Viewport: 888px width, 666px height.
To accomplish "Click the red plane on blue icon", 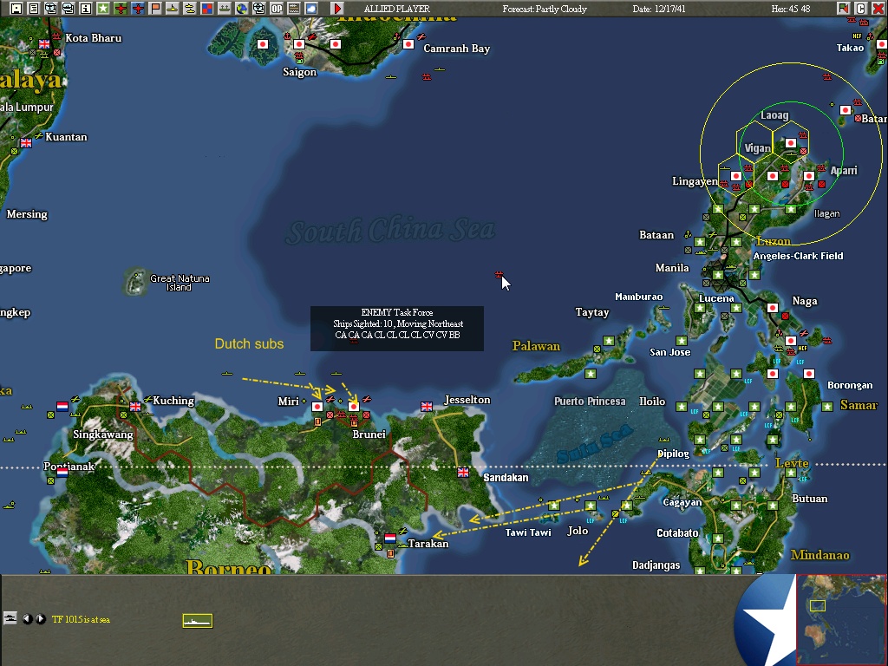I will click(138, 8).
